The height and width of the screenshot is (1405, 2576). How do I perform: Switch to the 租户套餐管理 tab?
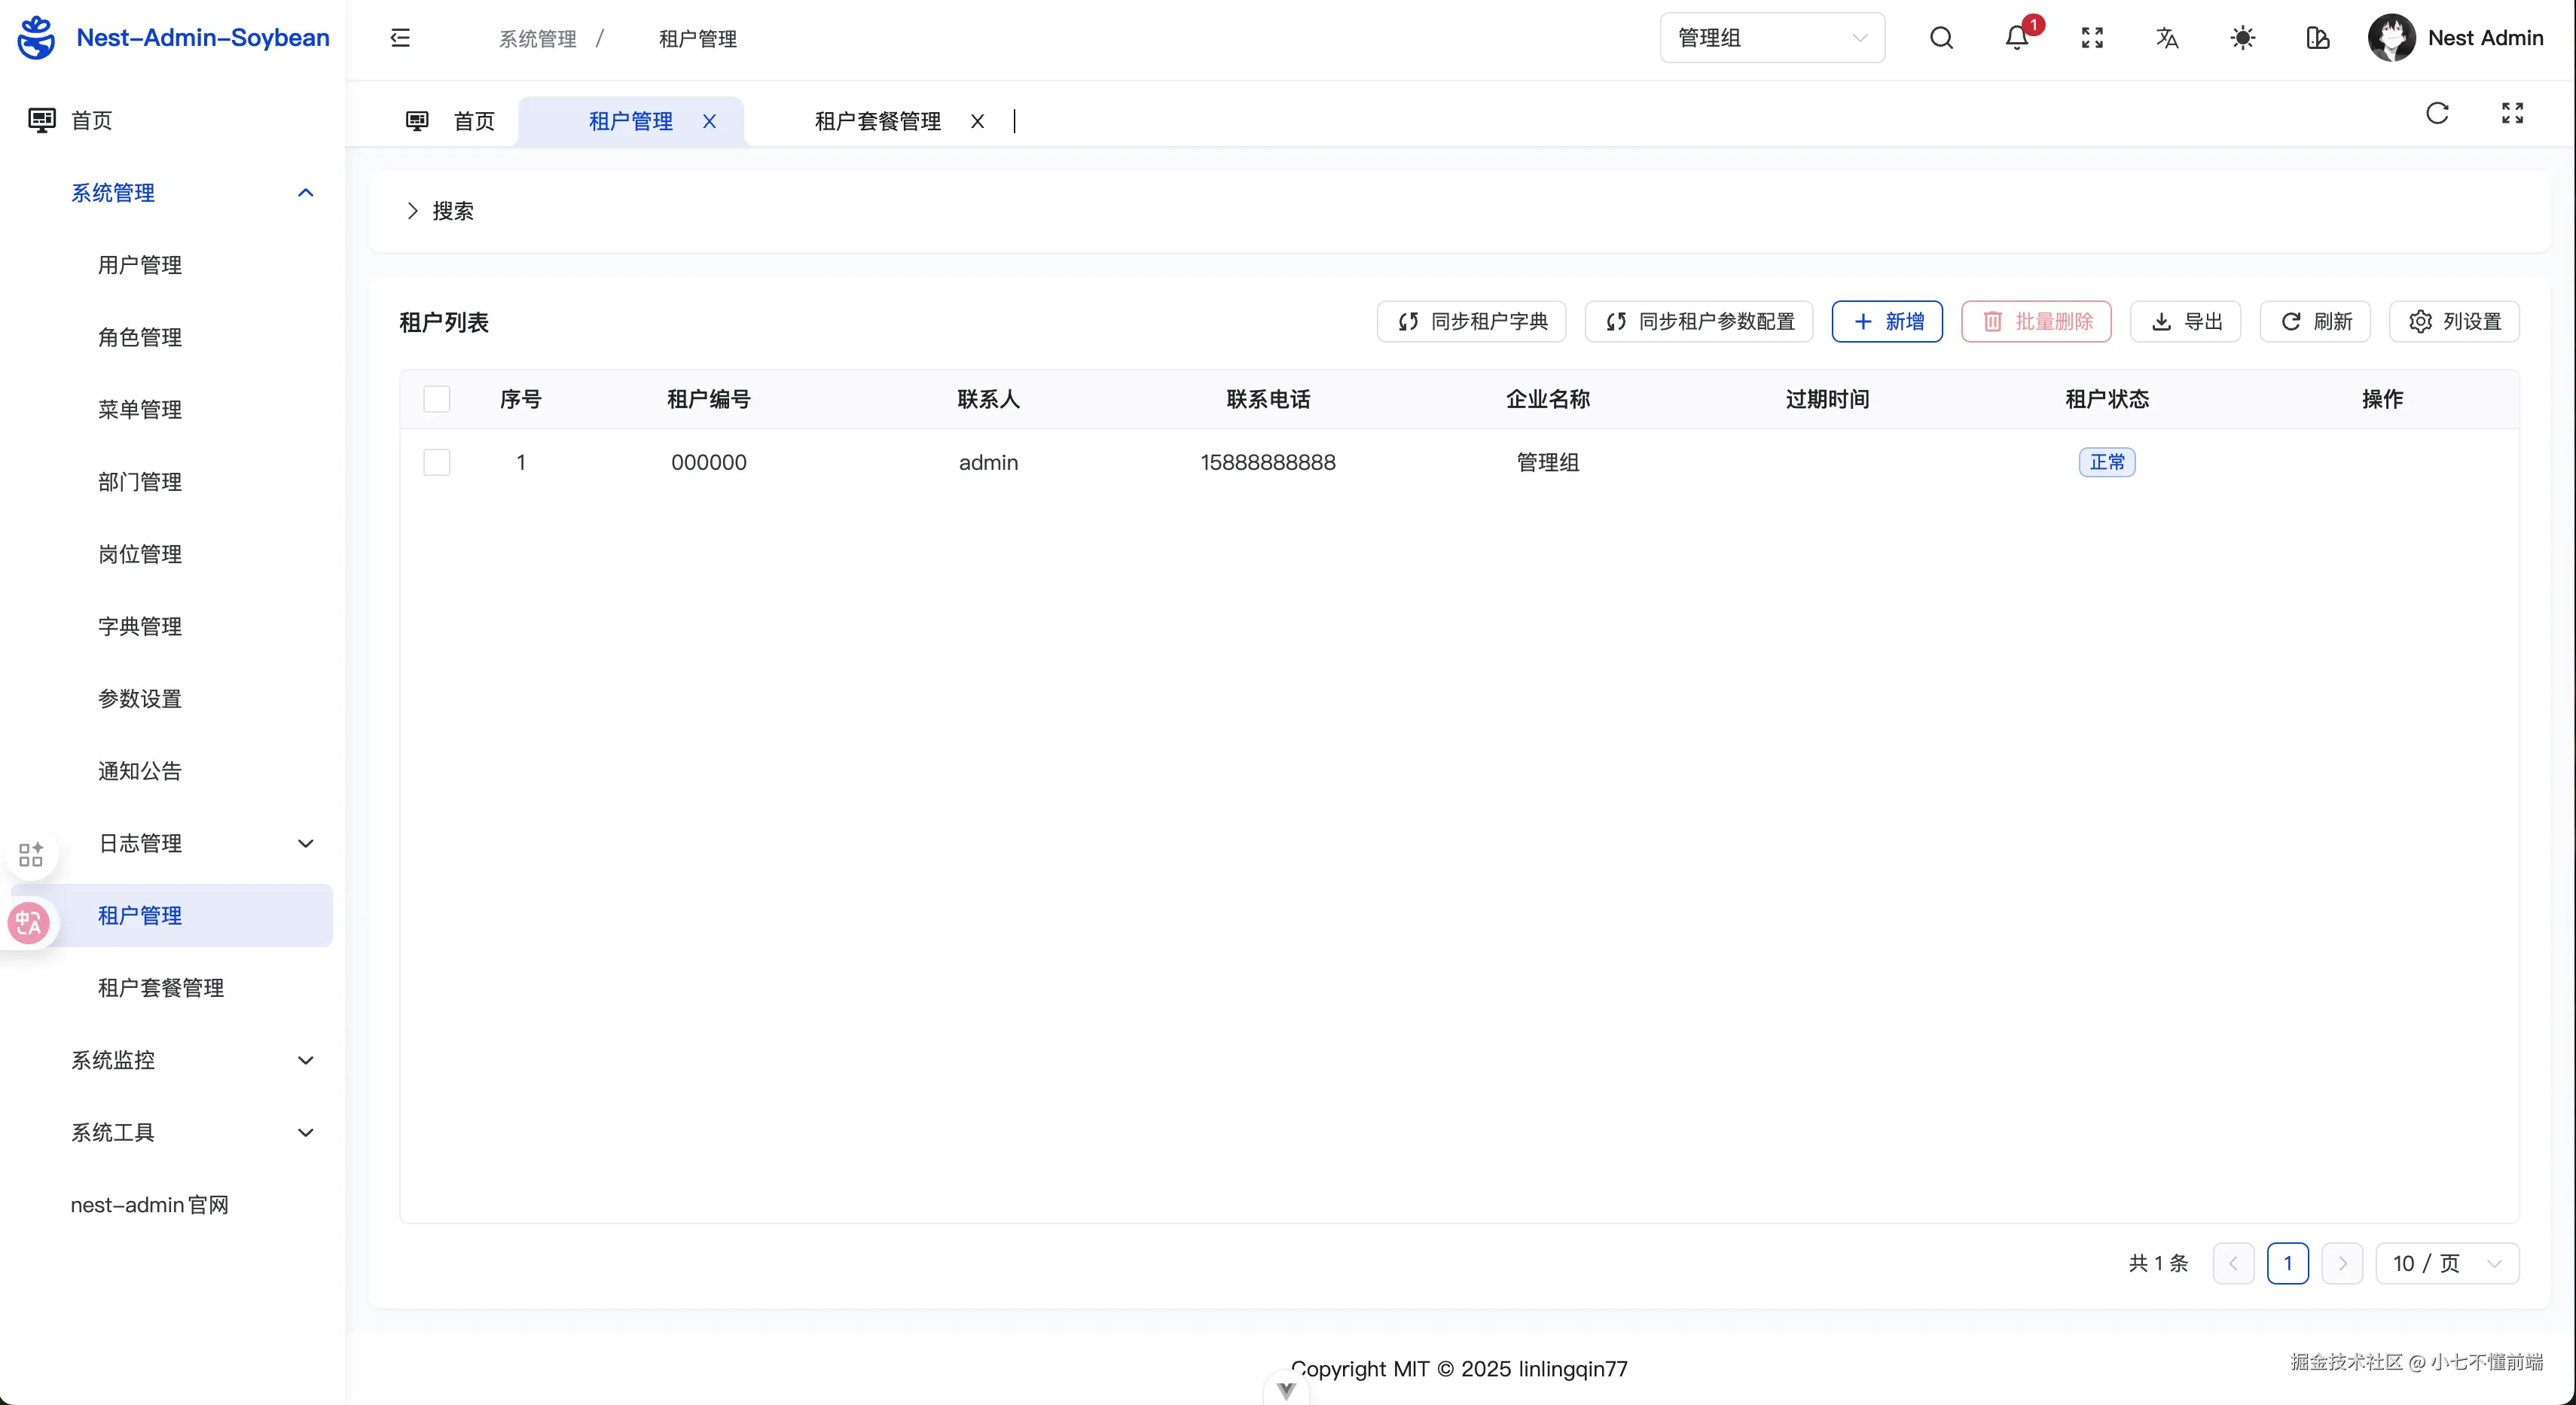877,121
